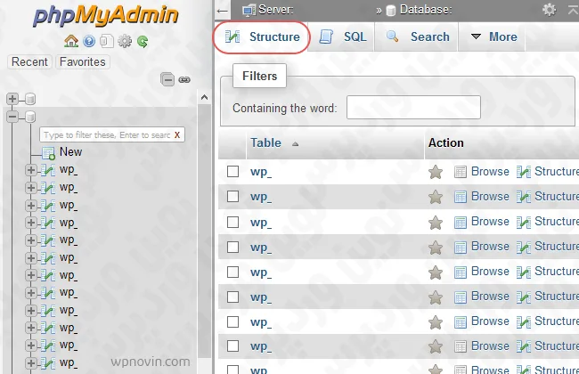The width and height of the screenshot is (579, 374).
Task: Tick the checkbox of the first wp_ table
Action: tap(232, 171)
